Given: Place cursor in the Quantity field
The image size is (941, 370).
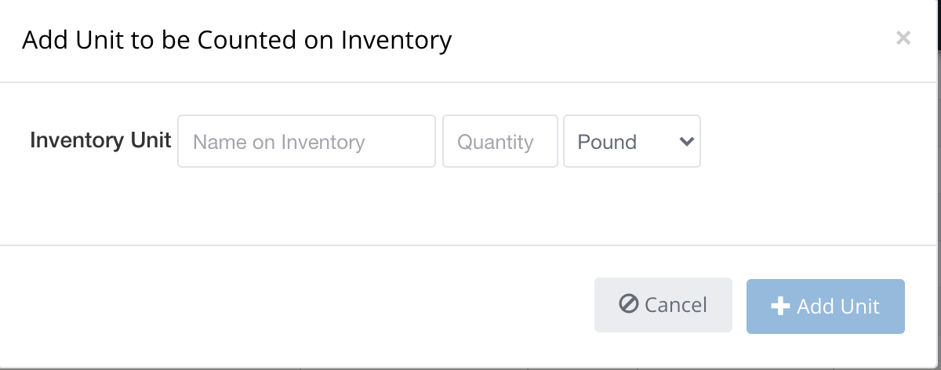Looking at the screenshot, I should pyautogui.click(x=500, y=142).
